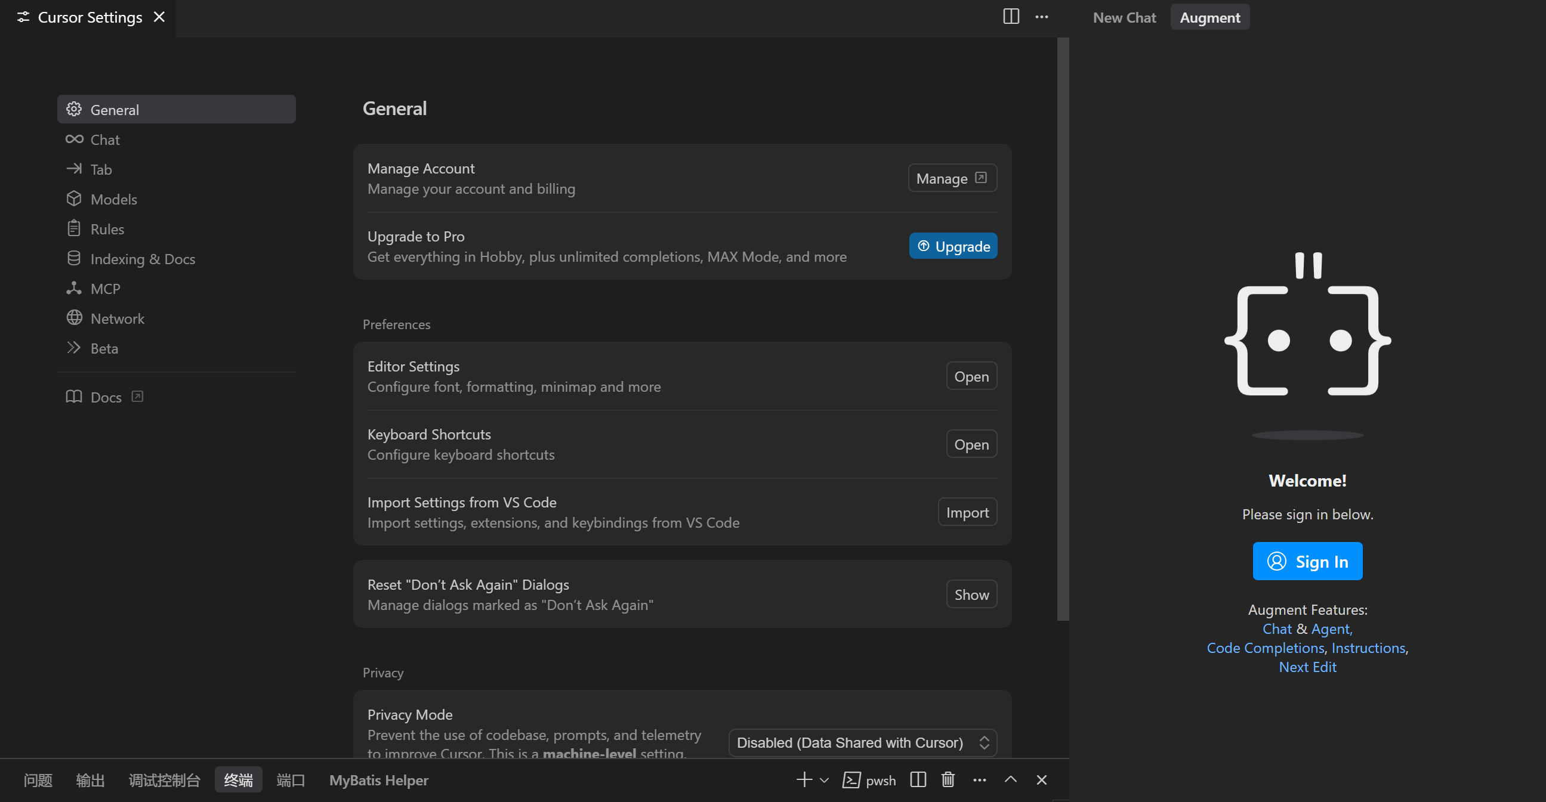Image resolution: width=1546 pixels, height=802 pixels.
Task: Open terminal panel more actions ellipsis
Action: click(980, 780)
